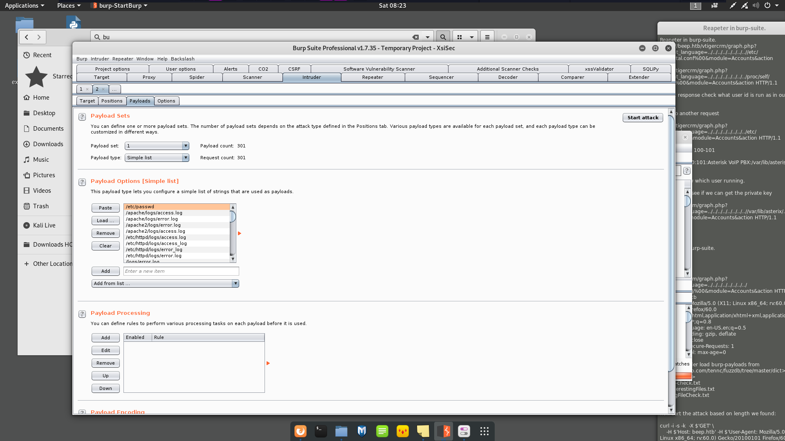
Task: Toggle the Files search button
Action: tap(443, 37)
